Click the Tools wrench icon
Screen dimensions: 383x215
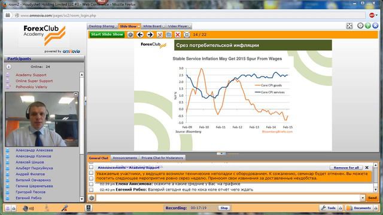click(323, 208)
